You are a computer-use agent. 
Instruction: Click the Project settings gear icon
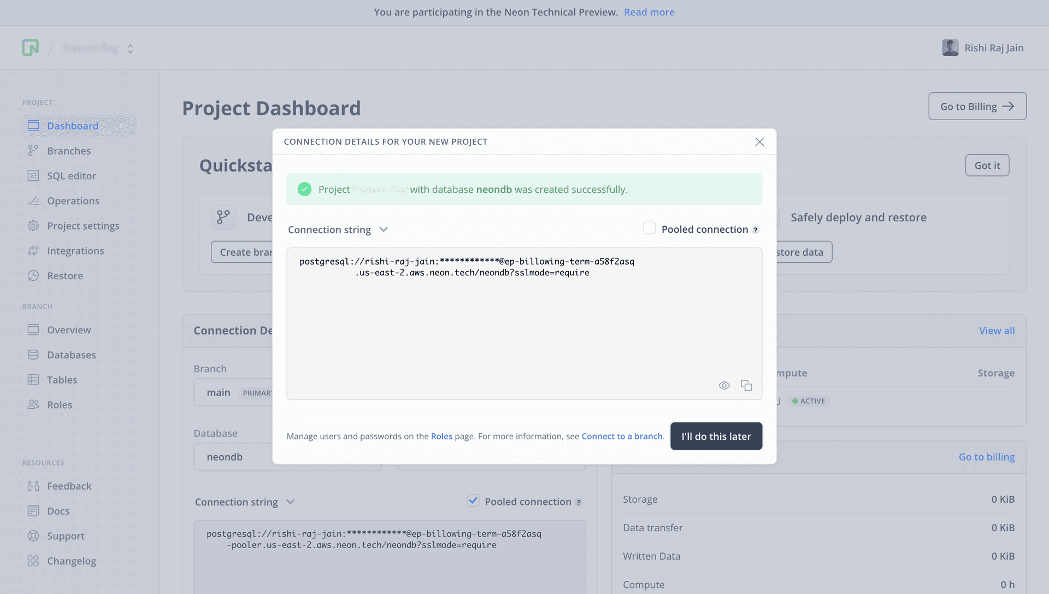point(33,226)
